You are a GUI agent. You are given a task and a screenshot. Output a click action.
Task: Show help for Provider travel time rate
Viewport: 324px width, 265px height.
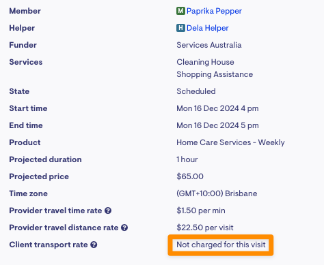(108, 211)
